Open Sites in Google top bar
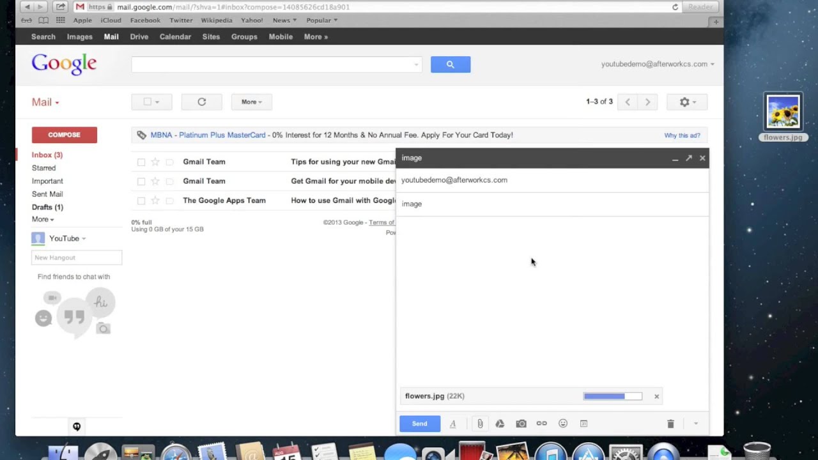The image size is (818, 460). pyautogui.click(x=211, y=37)
